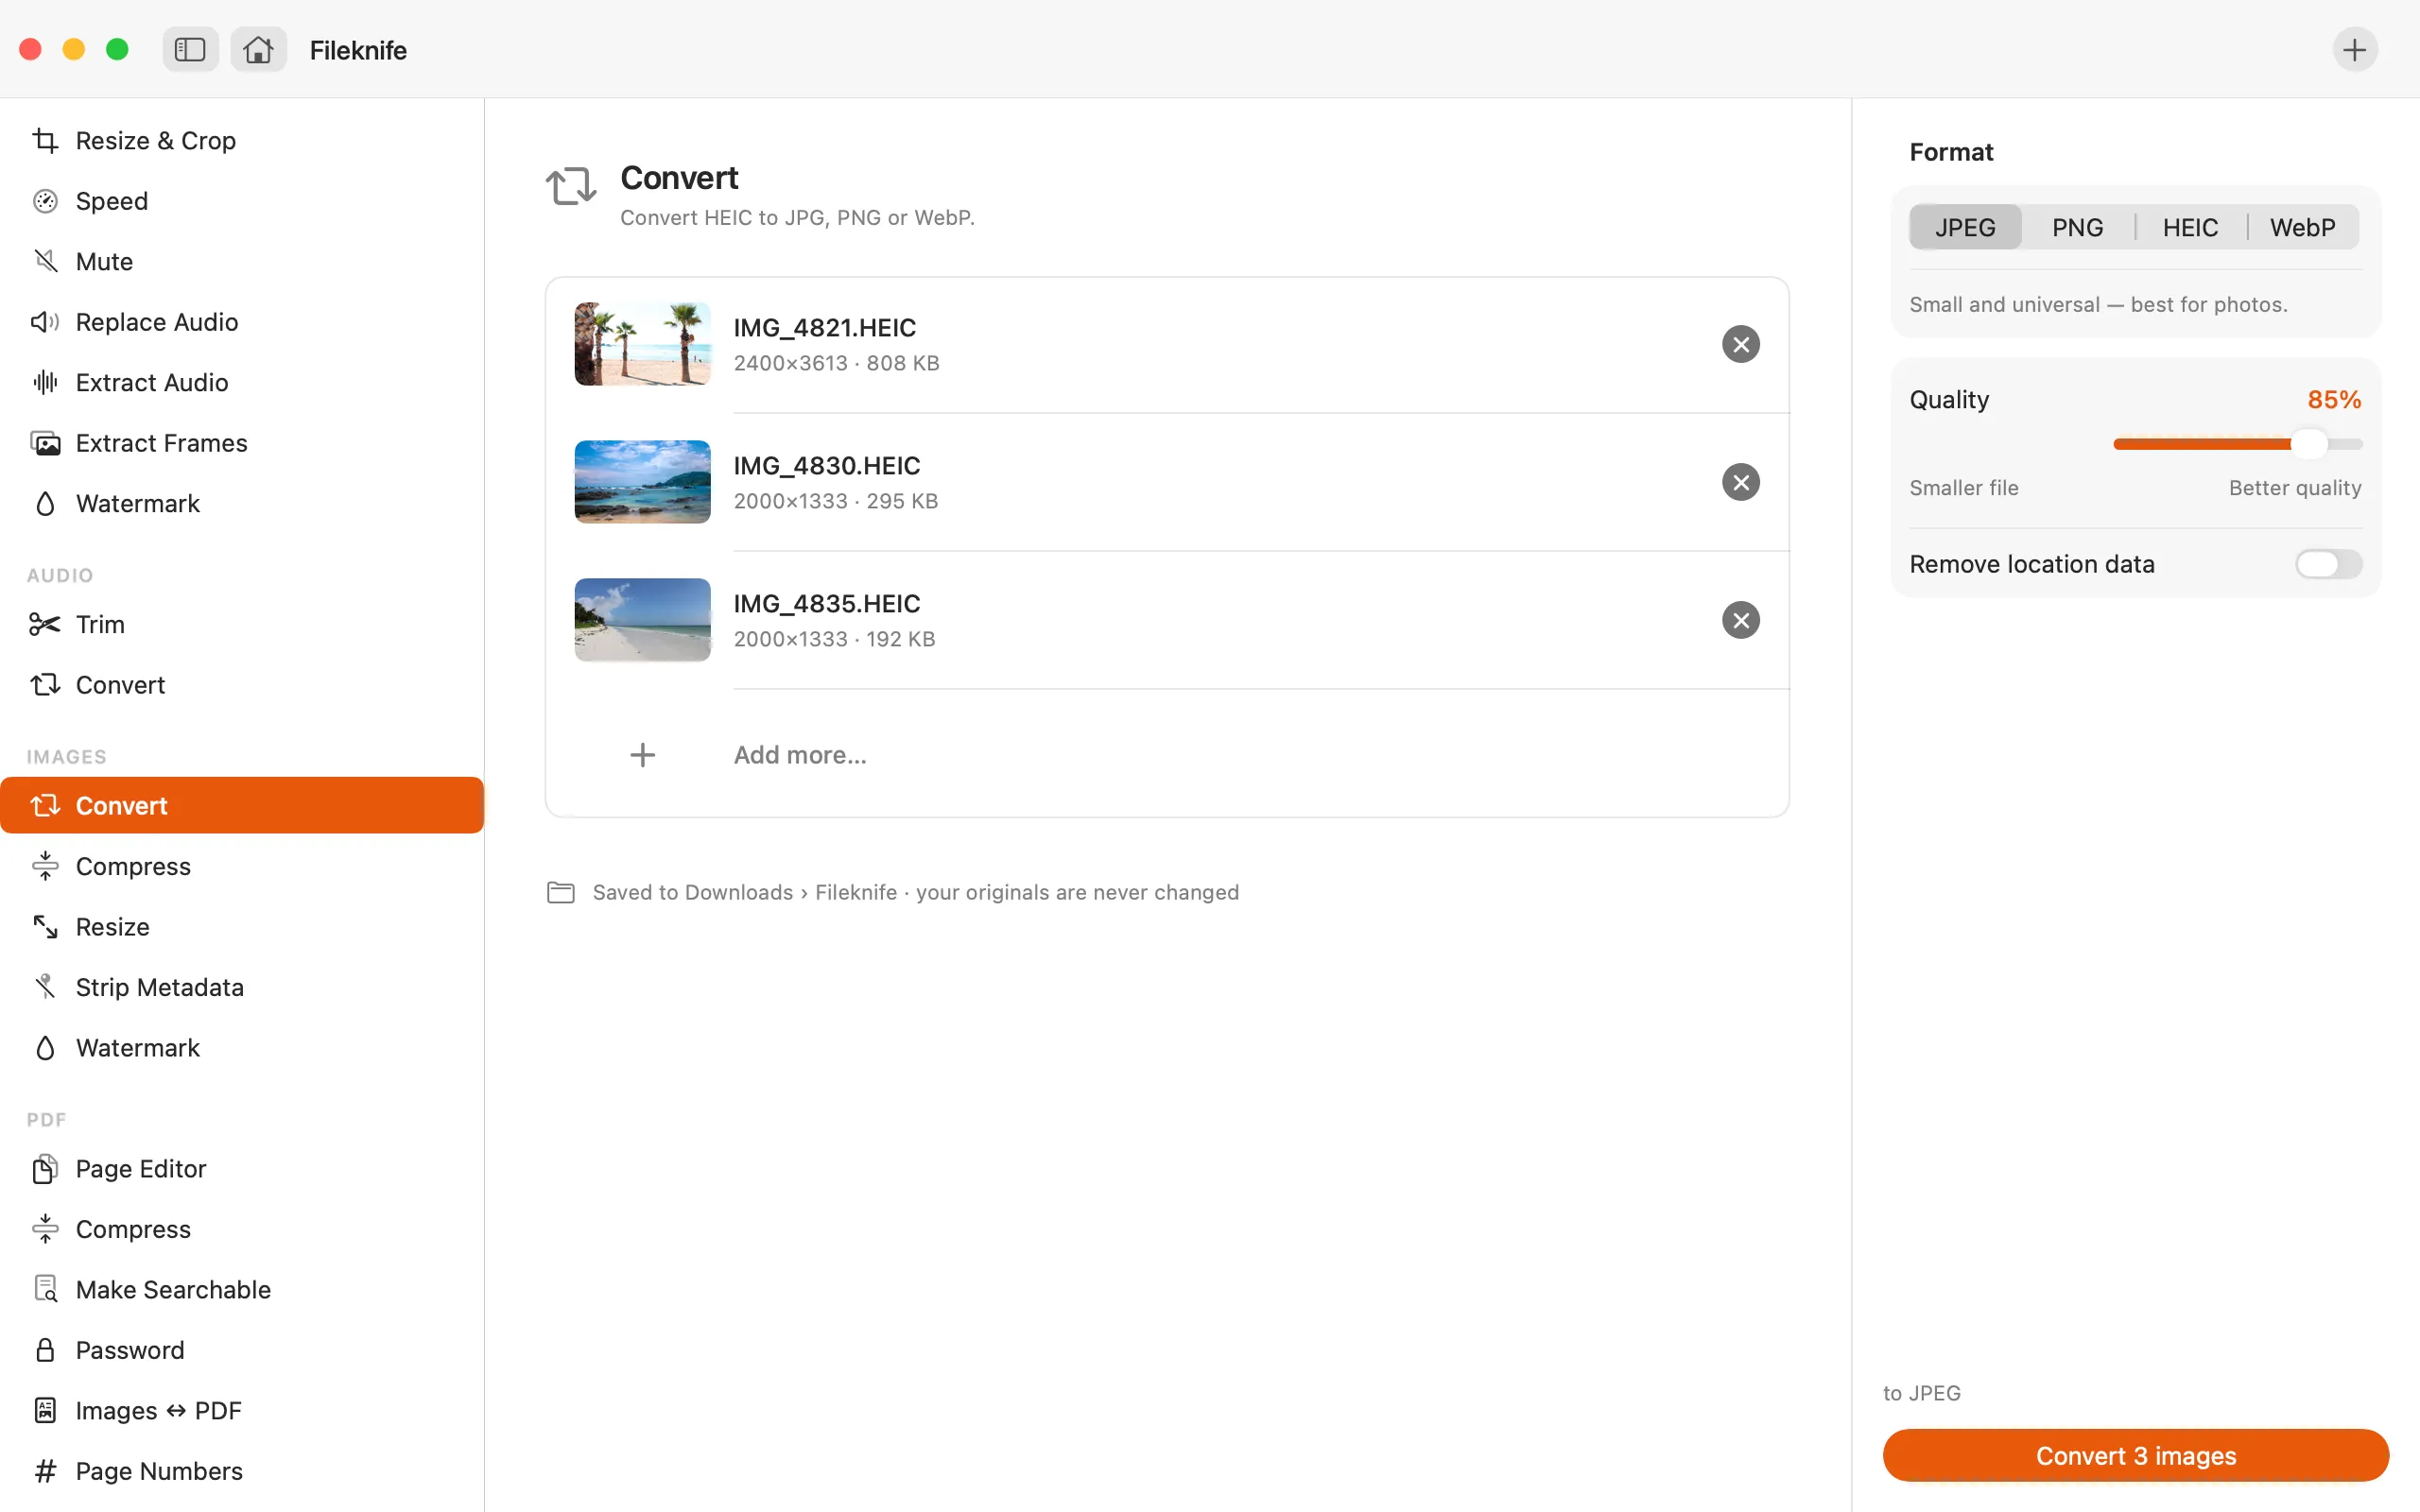Open Make Searchable tool
The width and height of the screenshot is (2420, 1512).
pos(242,1290)
